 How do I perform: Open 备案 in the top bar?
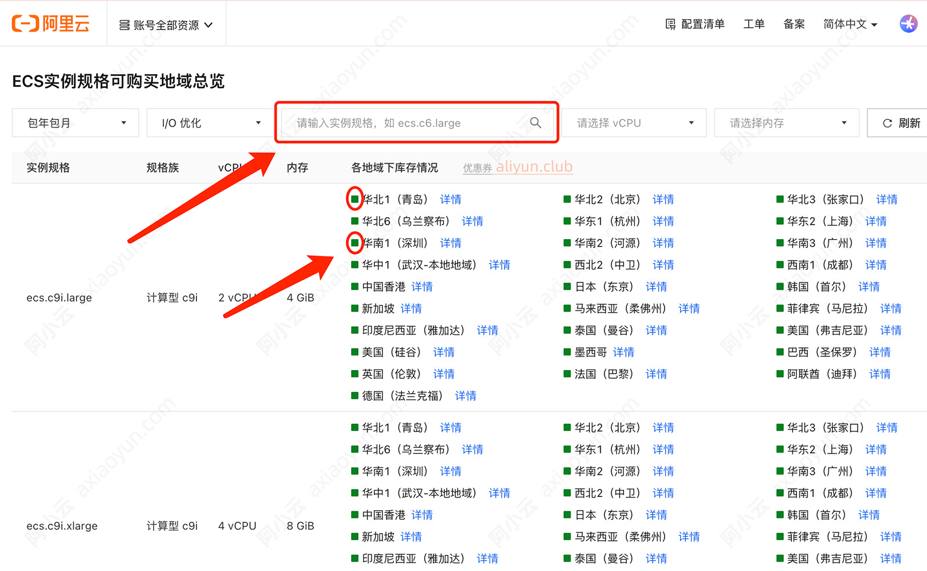click(794, 24)
